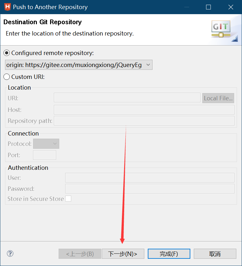Browse with the Local File... button
Image resolution: width=242 pixels, height=266 pixels.
(218, 98)
